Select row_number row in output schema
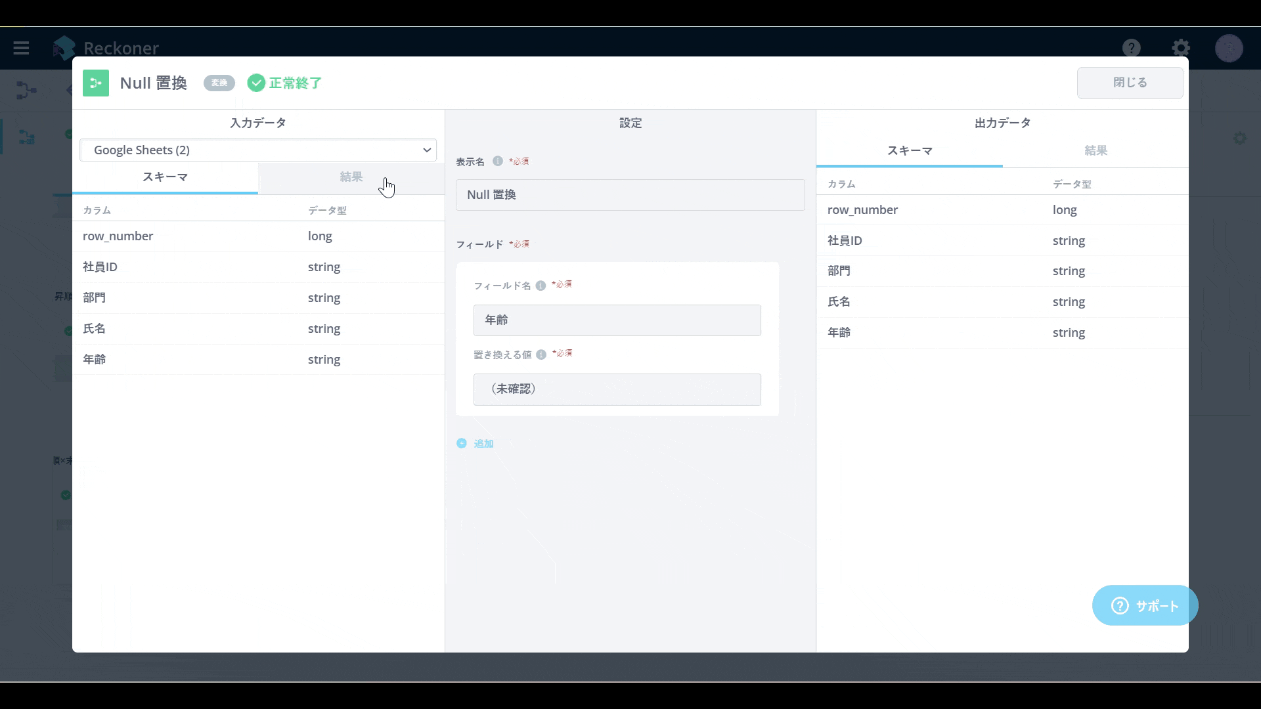1261x709 pixels. coord(1002,210)
